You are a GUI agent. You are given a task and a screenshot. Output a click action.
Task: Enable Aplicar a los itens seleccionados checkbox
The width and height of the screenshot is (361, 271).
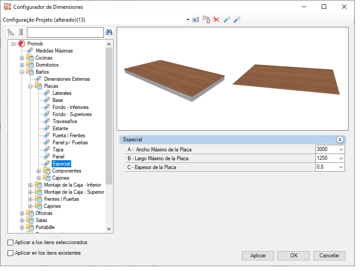10,242
